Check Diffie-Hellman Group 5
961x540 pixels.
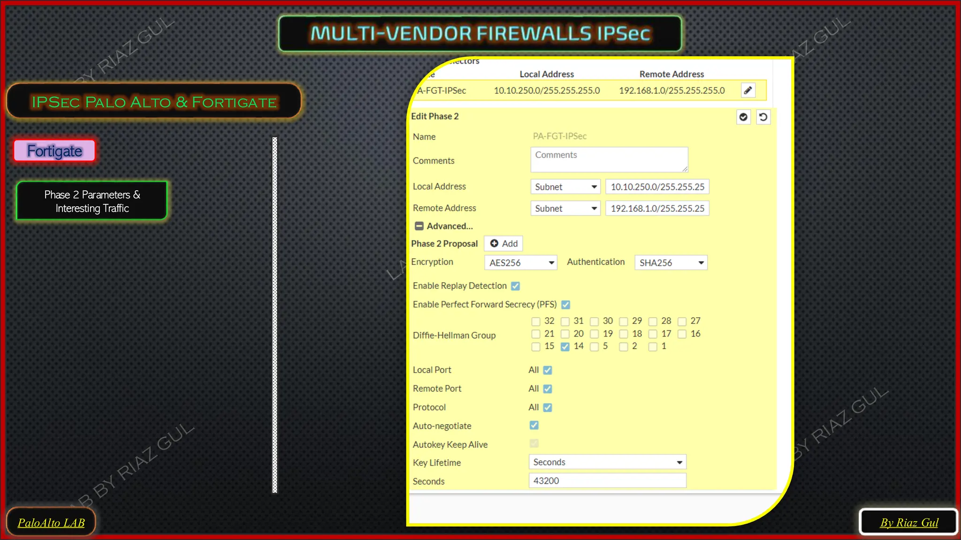point(594,346)
